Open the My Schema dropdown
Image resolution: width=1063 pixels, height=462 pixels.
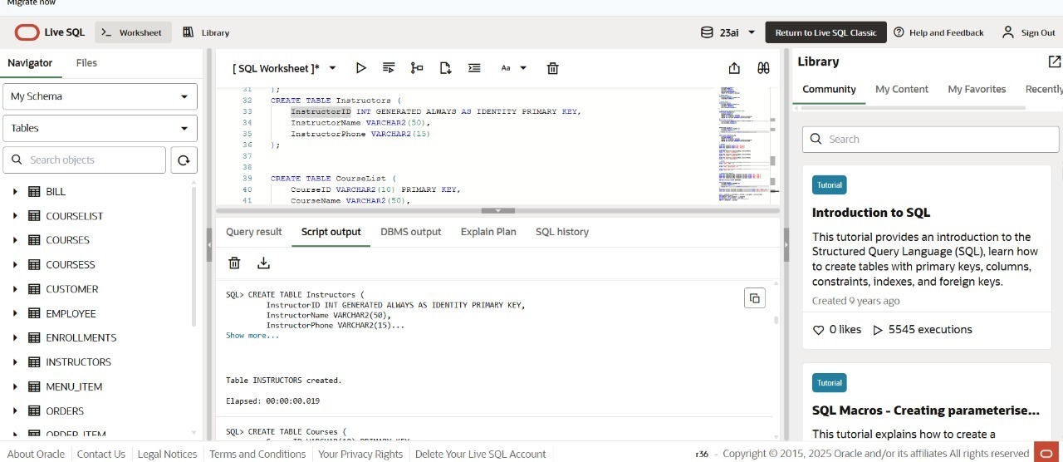[100, 96]
